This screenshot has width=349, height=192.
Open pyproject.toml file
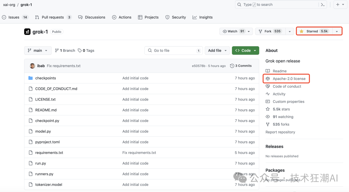point(48,142)
